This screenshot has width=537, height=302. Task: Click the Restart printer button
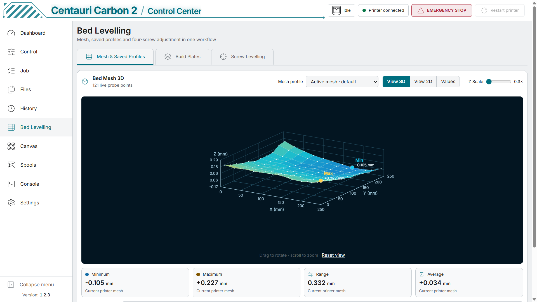[x=500, y=10]
